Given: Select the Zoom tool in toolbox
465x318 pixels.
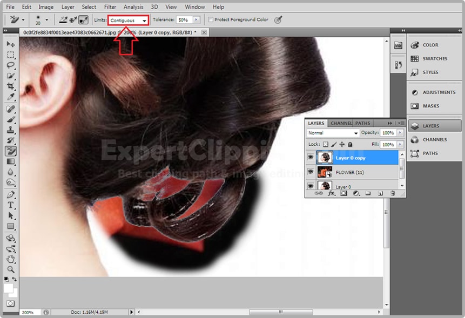Looking at the screenshot, I should [10, 269].
